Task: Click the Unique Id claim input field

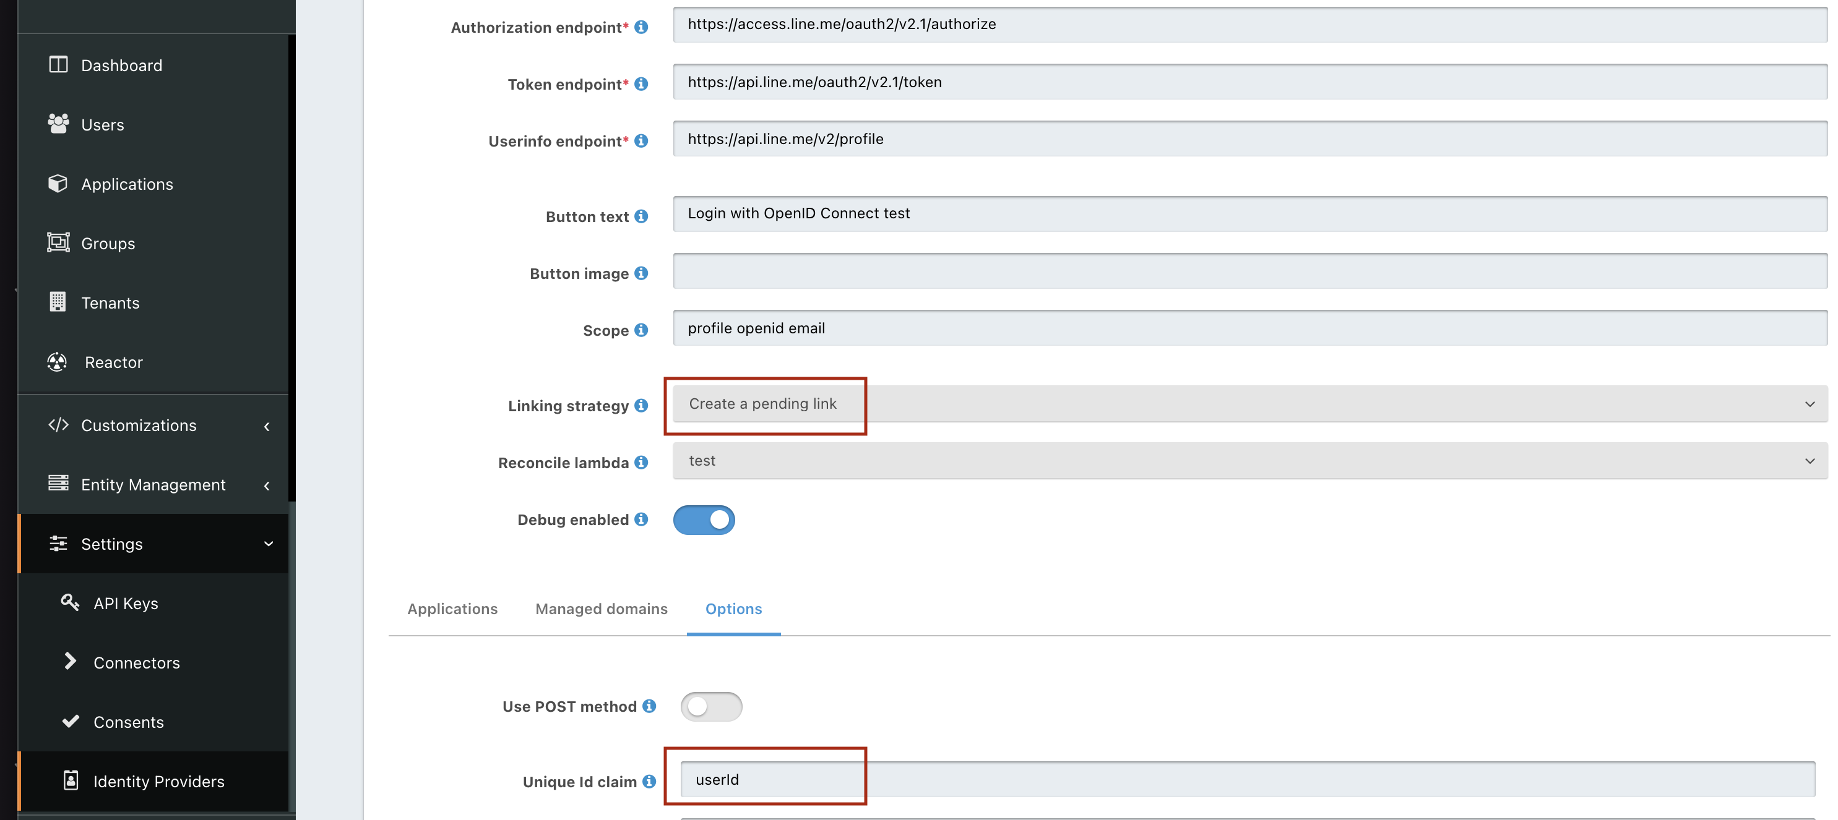Action: pos(766,779)
